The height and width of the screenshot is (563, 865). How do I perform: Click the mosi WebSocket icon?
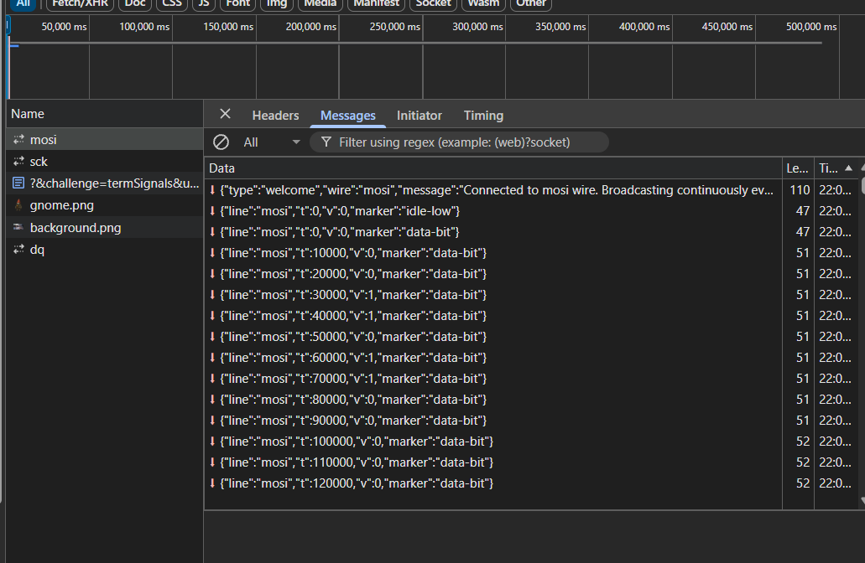18,139
